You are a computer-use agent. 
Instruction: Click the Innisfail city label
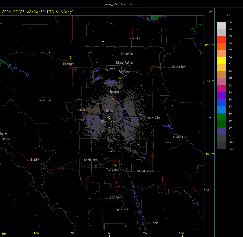click(117, 92)
